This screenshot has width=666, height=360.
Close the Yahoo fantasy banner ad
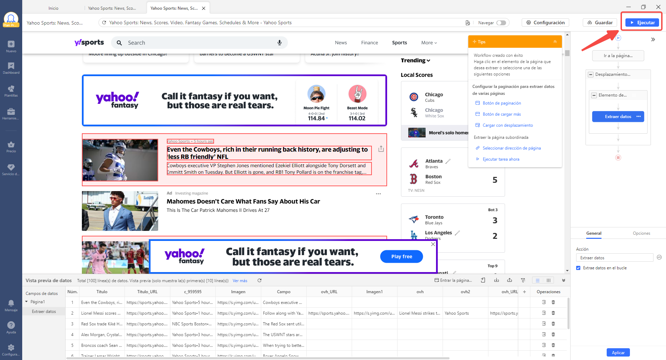[433, 244]
